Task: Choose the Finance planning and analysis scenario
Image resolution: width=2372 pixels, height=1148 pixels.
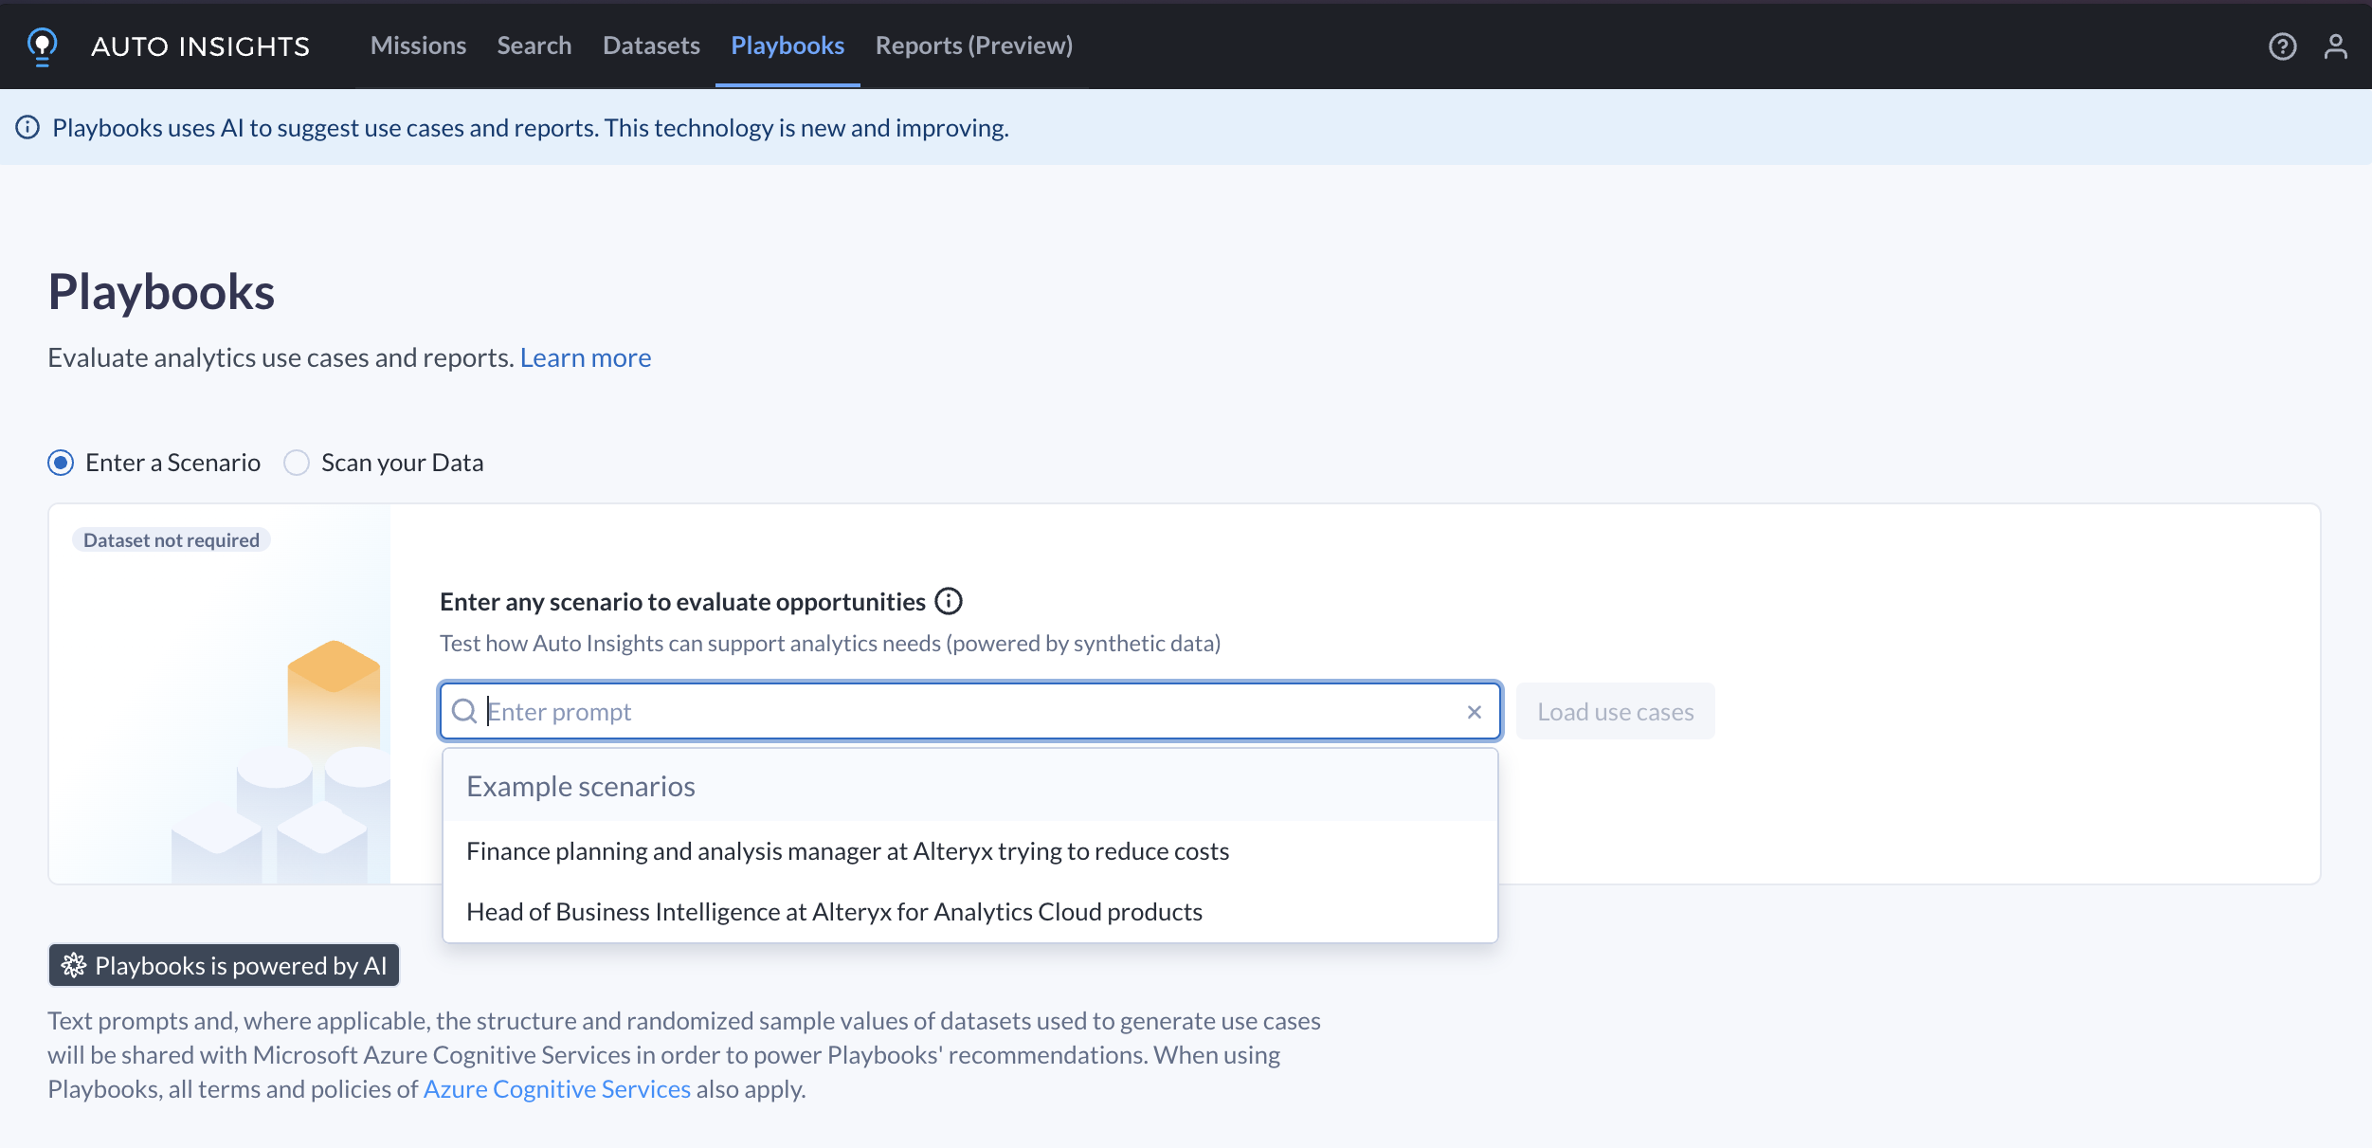Action: click(970, 851)
